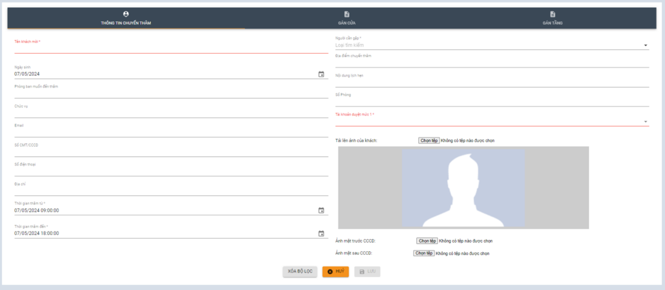Click the Số CMT/CCCD input field
This screenshot has height=290, width=665.
click(x=171, y=152)
